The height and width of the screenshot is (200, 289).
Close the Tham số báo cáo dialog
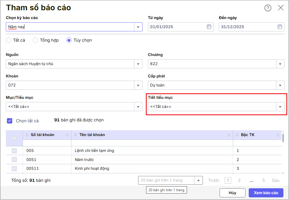(x=281, y=8)
